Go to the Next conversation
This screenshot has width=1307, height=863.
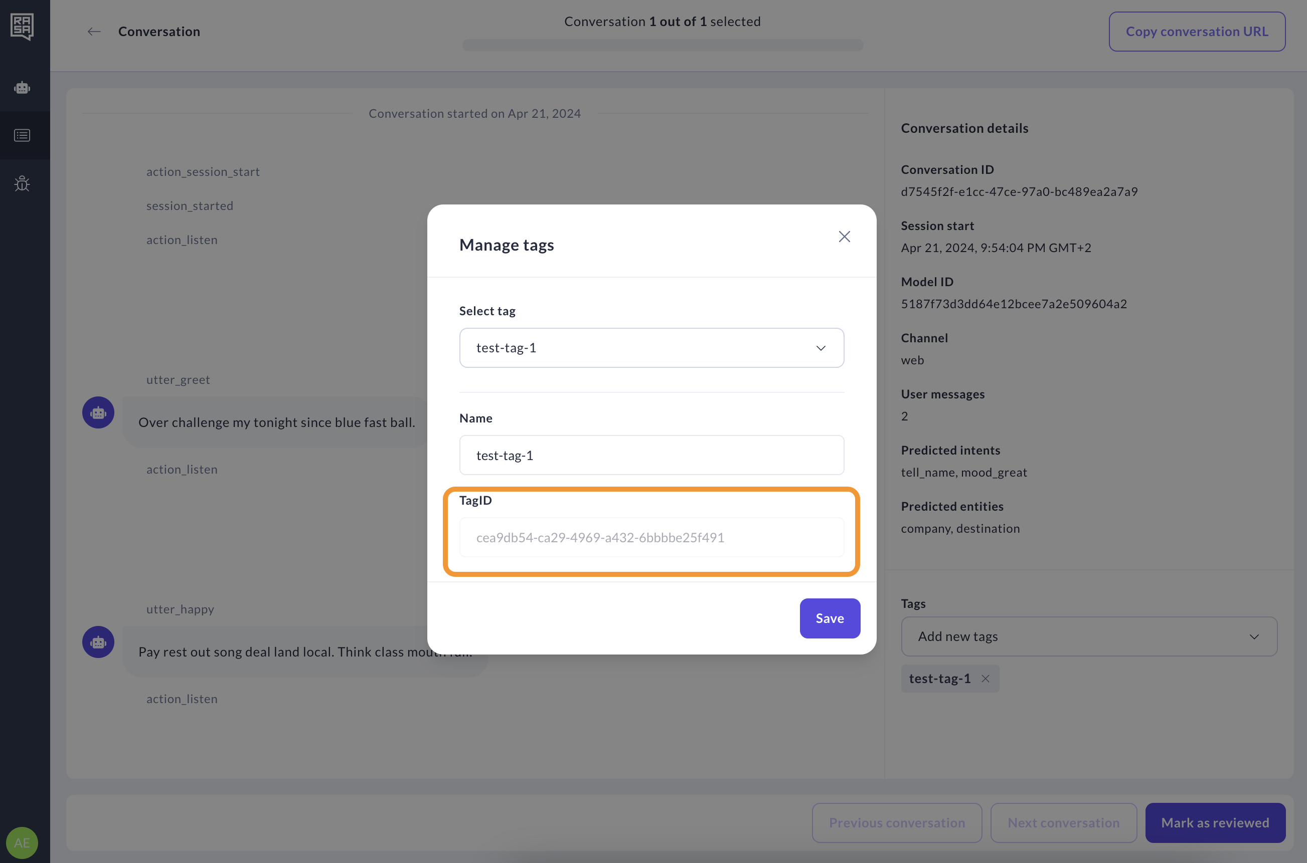pyautogui.click(x=1063, y=822)
